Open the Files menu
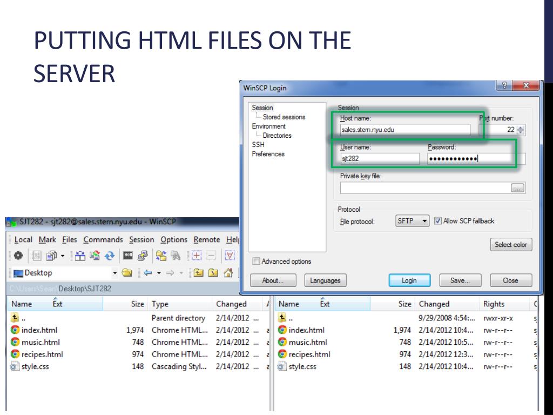553x415 pixels. 70,239
